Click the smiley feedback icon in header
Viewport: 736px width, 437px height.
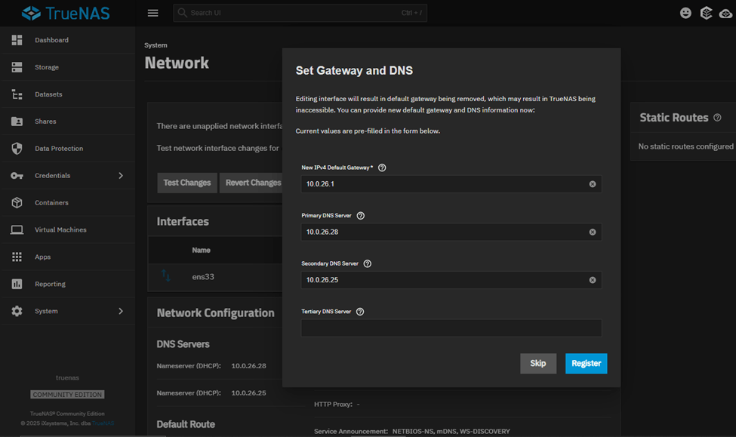point(685,13)
